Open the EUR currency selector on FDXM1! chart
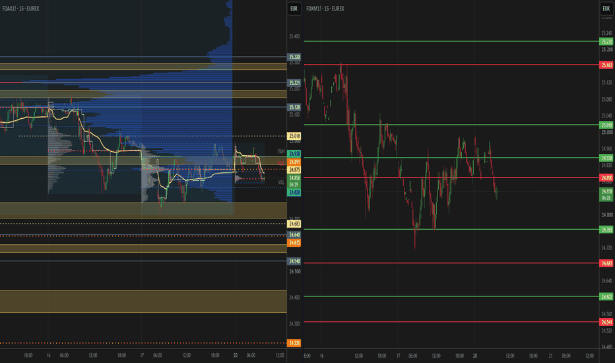The image size is (615, 363). [x=606, y=9]
